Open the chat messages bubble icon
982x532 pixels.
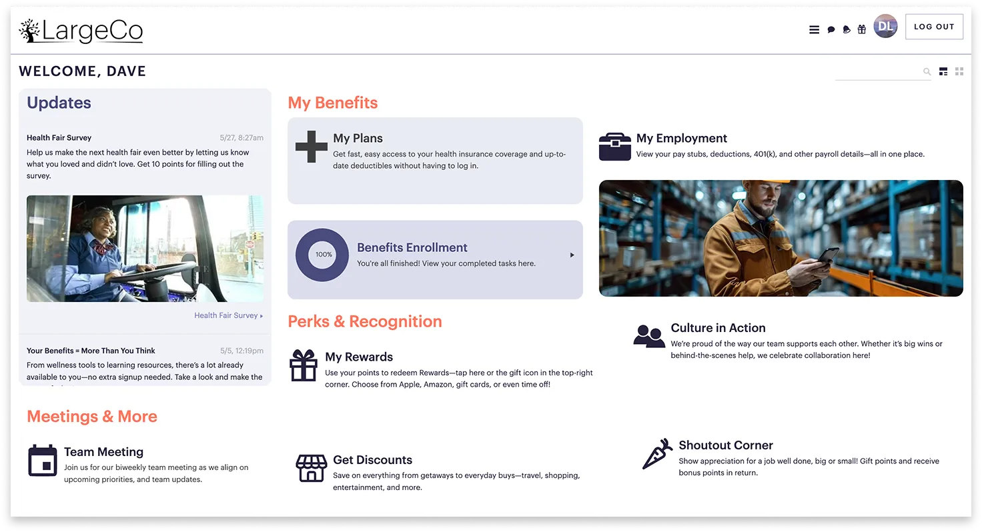[831, 29]
